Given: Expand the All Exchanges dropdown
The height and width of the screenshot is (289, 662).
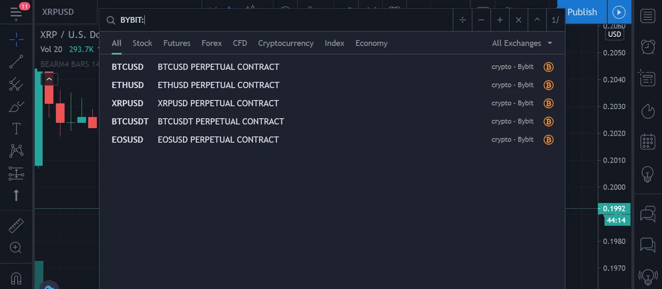Looking at the screenshot, I should tap(522, 43).
